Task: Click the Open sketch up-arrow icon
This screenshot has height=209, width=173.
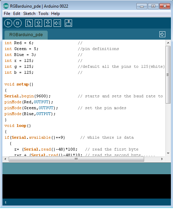Action: [38, 23]
